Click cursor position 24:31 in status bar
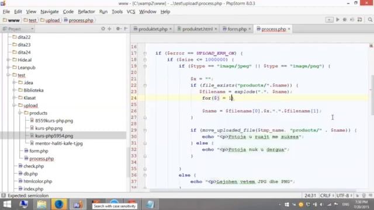This screenshot has width=374, height=210. point(310,196)
